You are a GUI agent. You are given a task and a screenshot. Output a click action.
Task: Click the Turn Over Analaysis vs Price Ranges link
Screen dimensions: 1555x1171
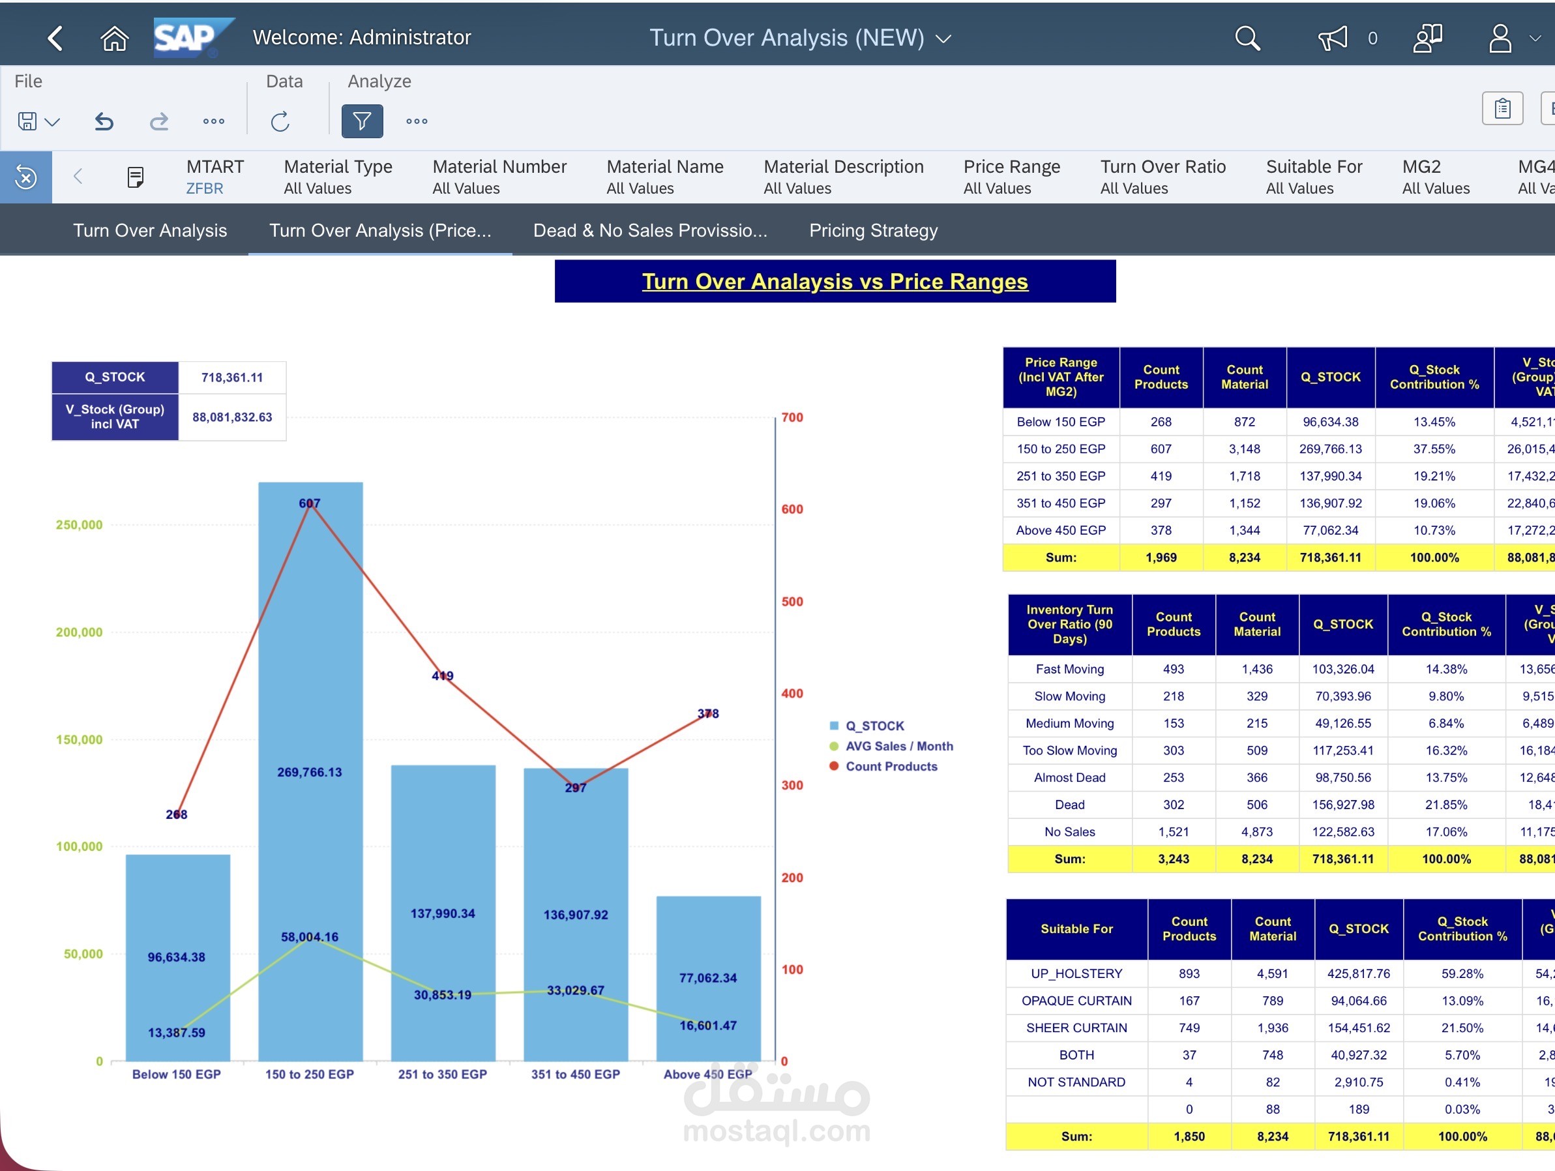point(836,281)
